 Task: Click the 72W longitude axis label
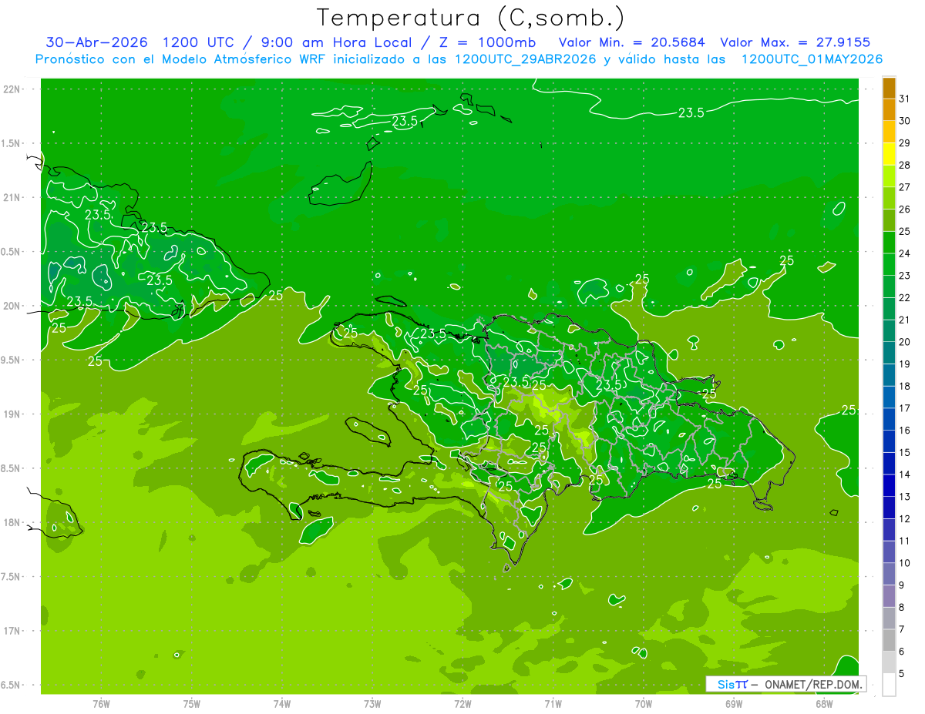pos(462,703)
